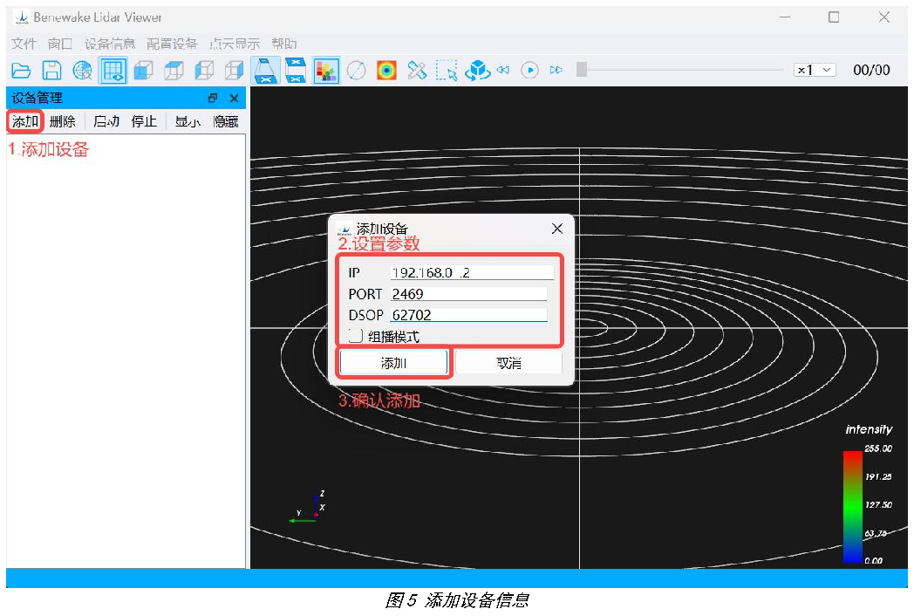Select the top face cube view
914x616 pixels.
tap(174, 71)
